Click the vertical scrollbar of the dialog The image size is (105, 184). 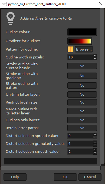(103, 86)
